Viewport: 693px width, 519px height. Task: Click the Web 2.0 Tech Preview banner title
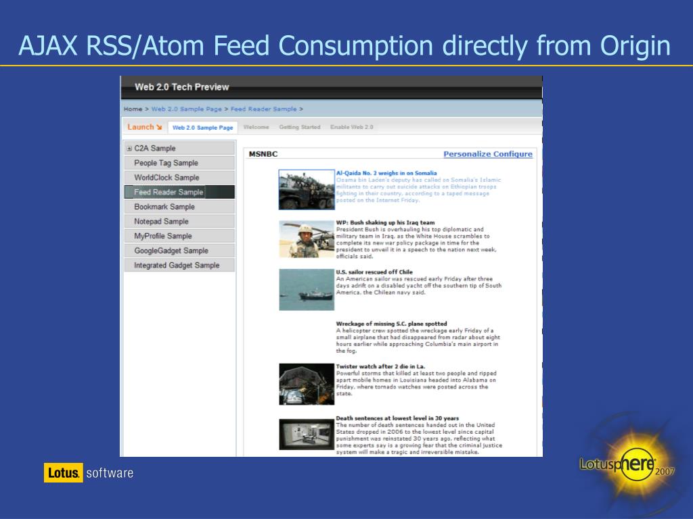(181, 87)
